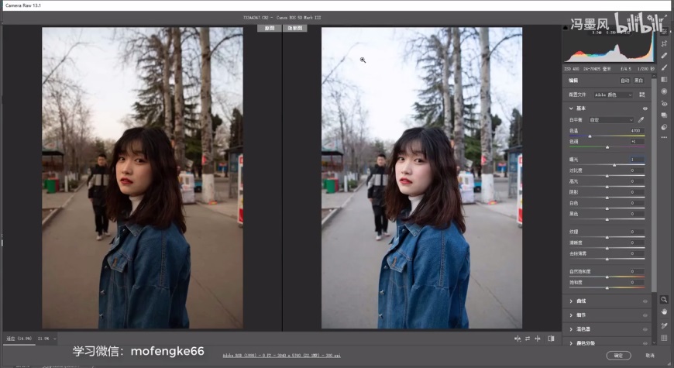Switch to the 效果图 after view tab
The image size is (674, 368).
point(295,28)
